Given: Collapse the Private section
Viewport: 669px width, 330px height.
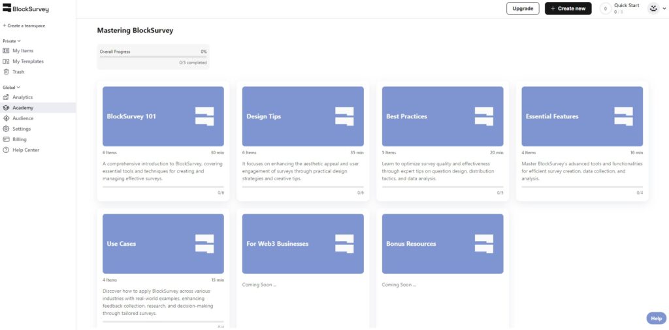Looking at the screenshot, I should click(x=12, y=41).
